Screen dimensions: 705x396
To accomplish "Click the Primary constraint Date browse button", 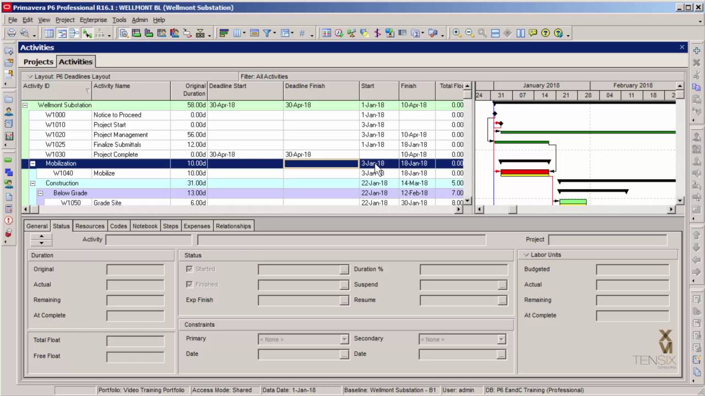I will (344, 355).
